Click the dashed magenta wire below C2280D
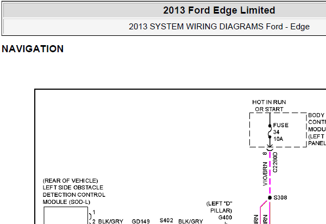The height and width of the screenshot is (224, 326). tap(270, 173)
